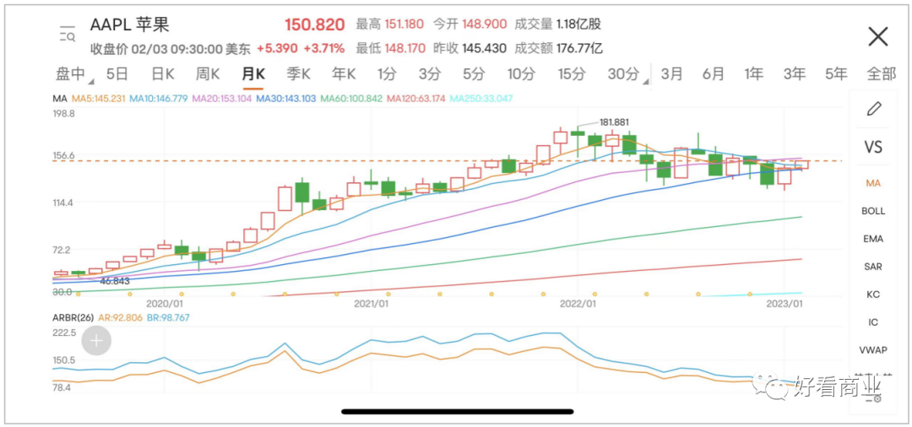Enable the SAR indicator
This screenshot has height=427, width=912.
tap(873, 267)
